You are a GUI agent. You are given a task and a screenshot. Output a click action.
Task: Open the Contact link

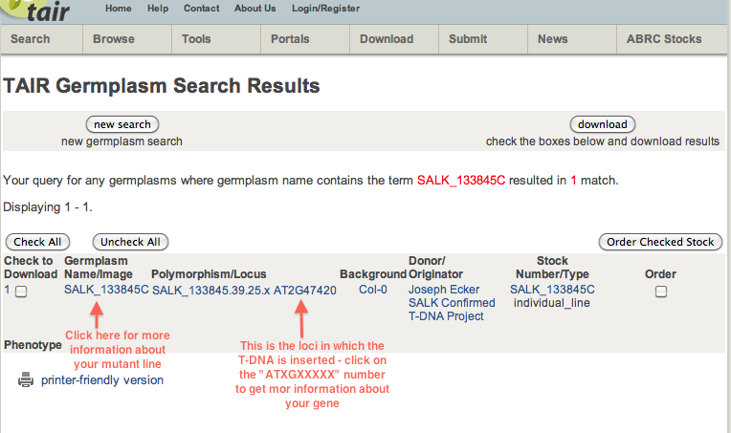[201, 9]
